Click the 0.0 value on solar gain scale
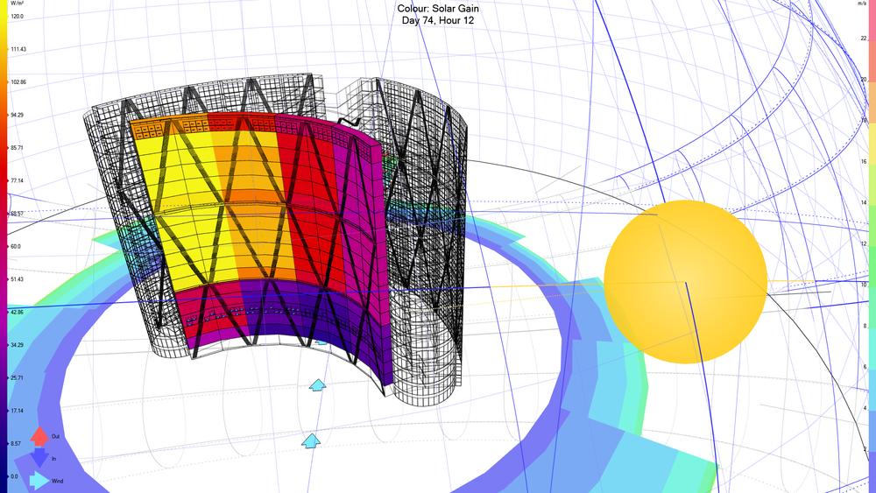This screenshot has width=876, height=493. (x=15, y=476)
